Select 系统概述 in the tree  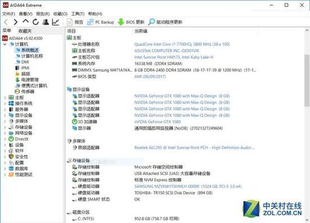pyautogui.click(x=27, y=50)
